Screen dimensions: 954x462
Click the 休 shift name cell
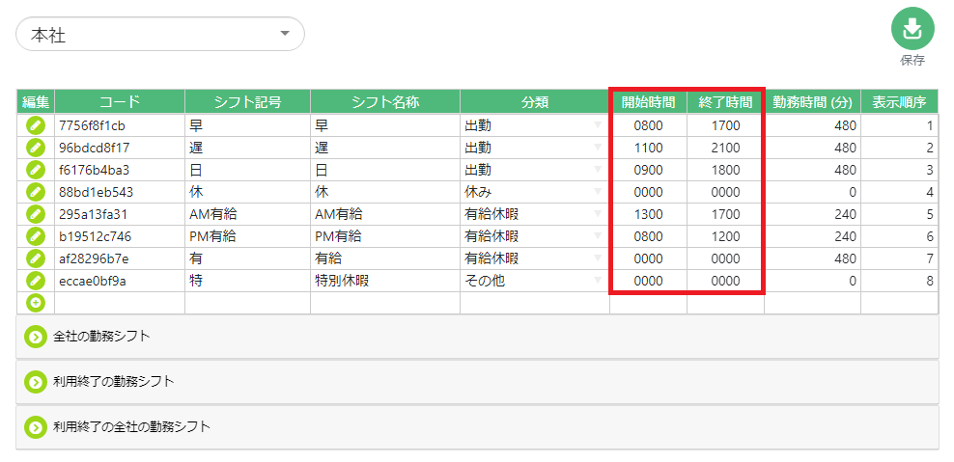click(x=384, y=192)
